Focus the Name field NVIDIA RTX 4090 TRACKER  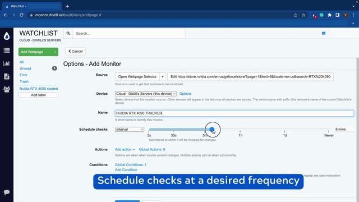click(x=234, y=113)
